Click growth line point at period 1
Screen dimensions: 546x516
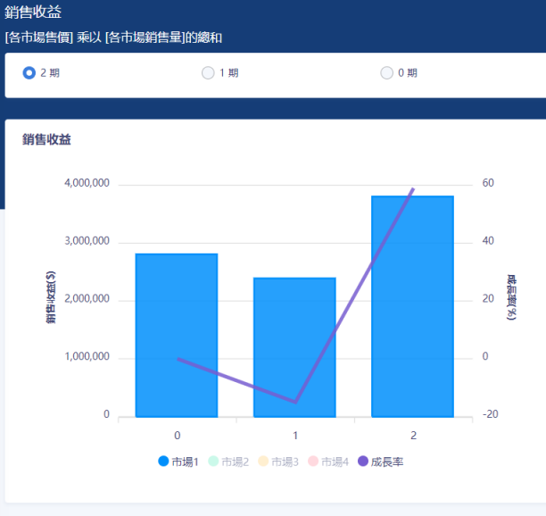(x=295, y=402)
